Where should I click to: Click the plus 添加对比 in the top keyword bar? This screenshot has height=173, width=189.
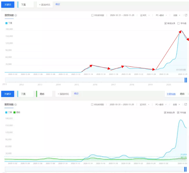click(x=44, y=5)
